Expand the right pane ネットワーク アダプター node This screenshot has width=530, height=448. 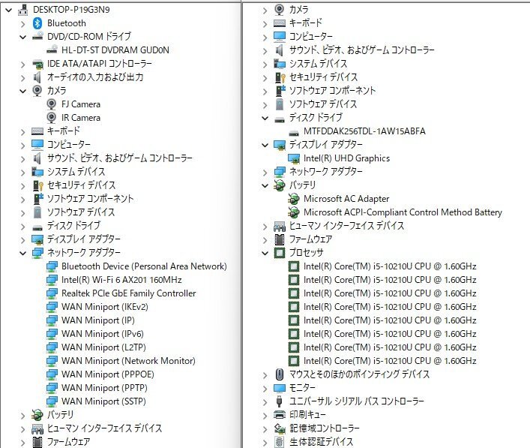pos(265,173)
